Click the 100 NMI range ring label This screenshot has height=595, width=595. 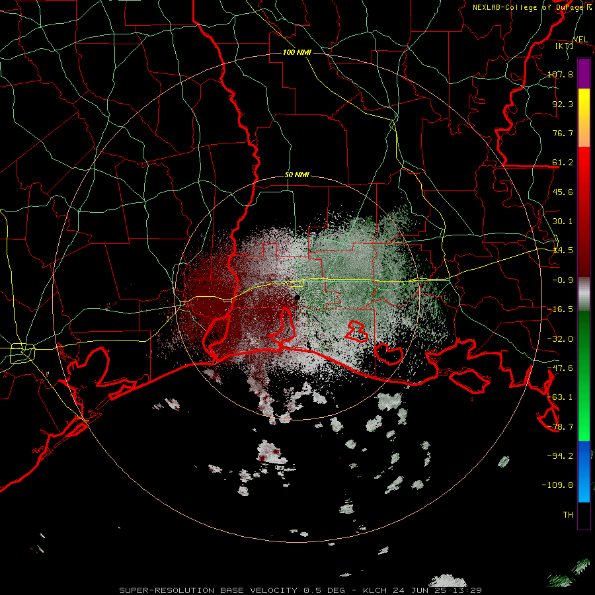pos(297,52)
